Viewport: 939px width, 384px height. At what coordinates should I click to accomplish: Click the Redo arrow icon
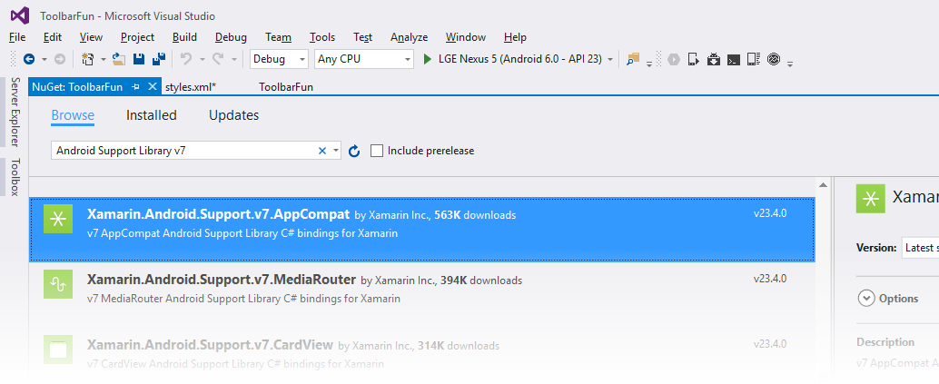click(218, 59)
